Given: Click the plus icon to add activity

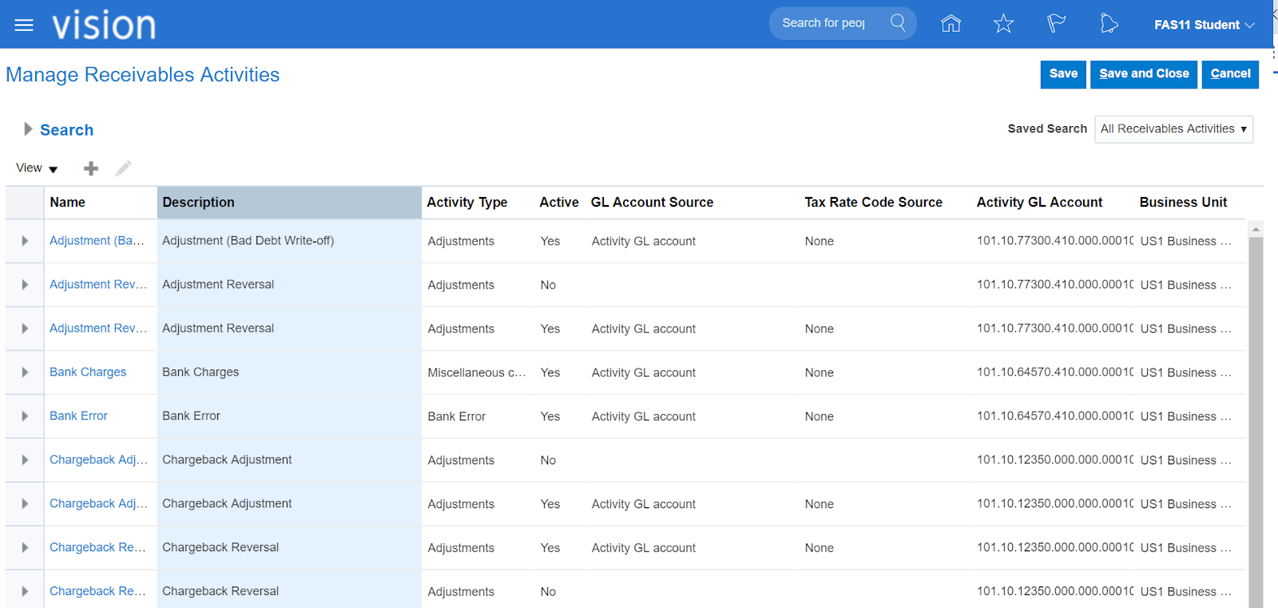Looking at the screenshot, I should click(91, 168).
